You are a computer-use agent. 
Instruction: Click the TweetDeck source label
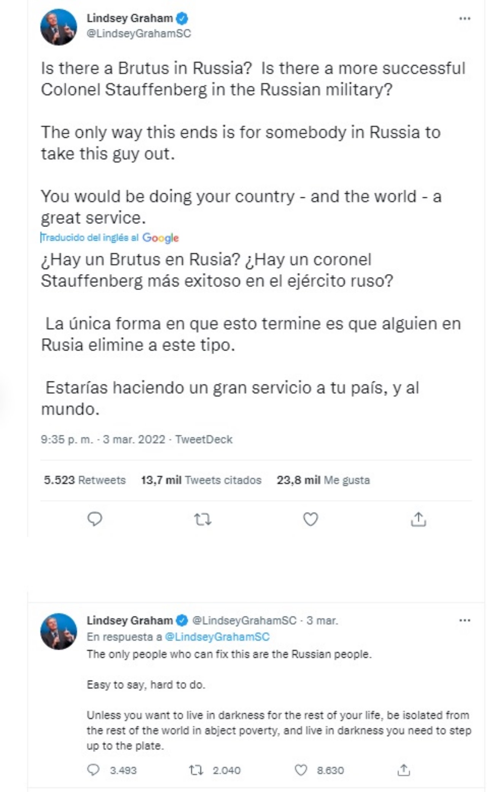[204, 439]
